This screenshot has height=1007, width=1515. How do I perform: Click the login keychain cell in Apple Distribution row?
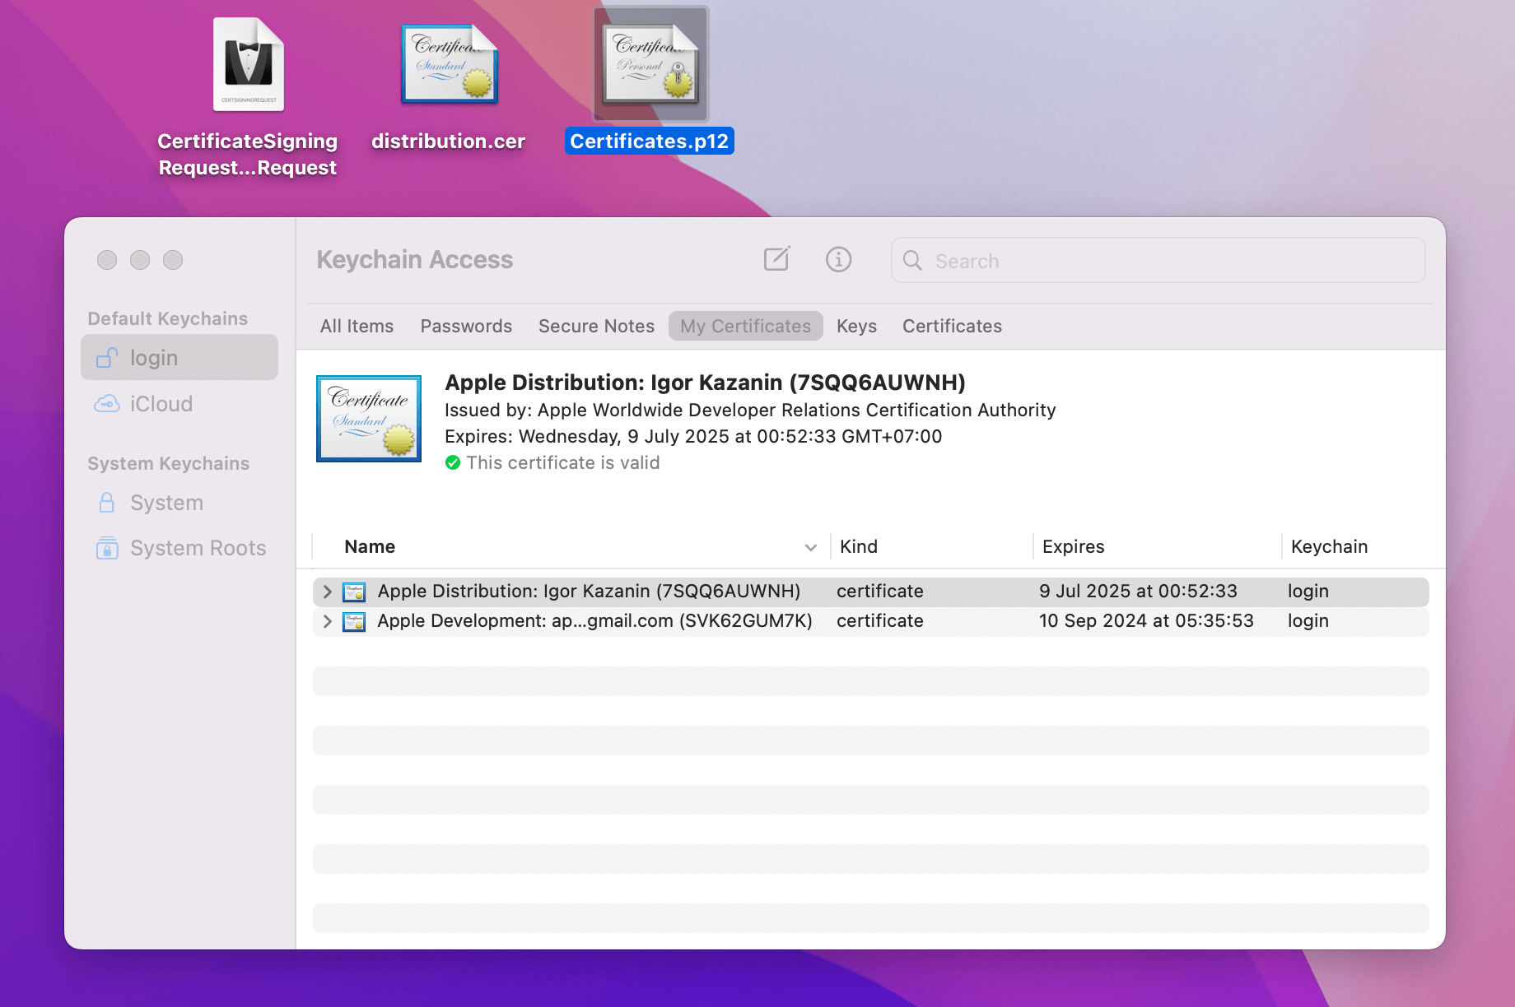tap(1308, 592)
